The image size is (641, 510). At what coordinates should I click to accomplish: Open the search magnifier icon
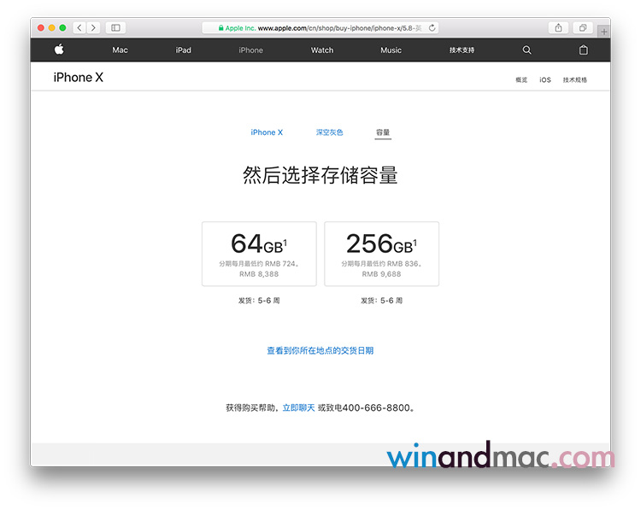click(x=526, y=50)
